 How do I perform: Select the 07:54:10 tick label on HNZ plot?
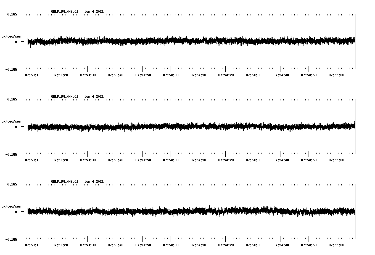(x=198, y=245)
